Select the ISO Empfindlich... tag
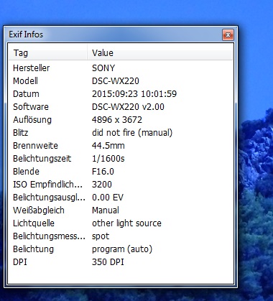The image size is (273, 301). 47,185
